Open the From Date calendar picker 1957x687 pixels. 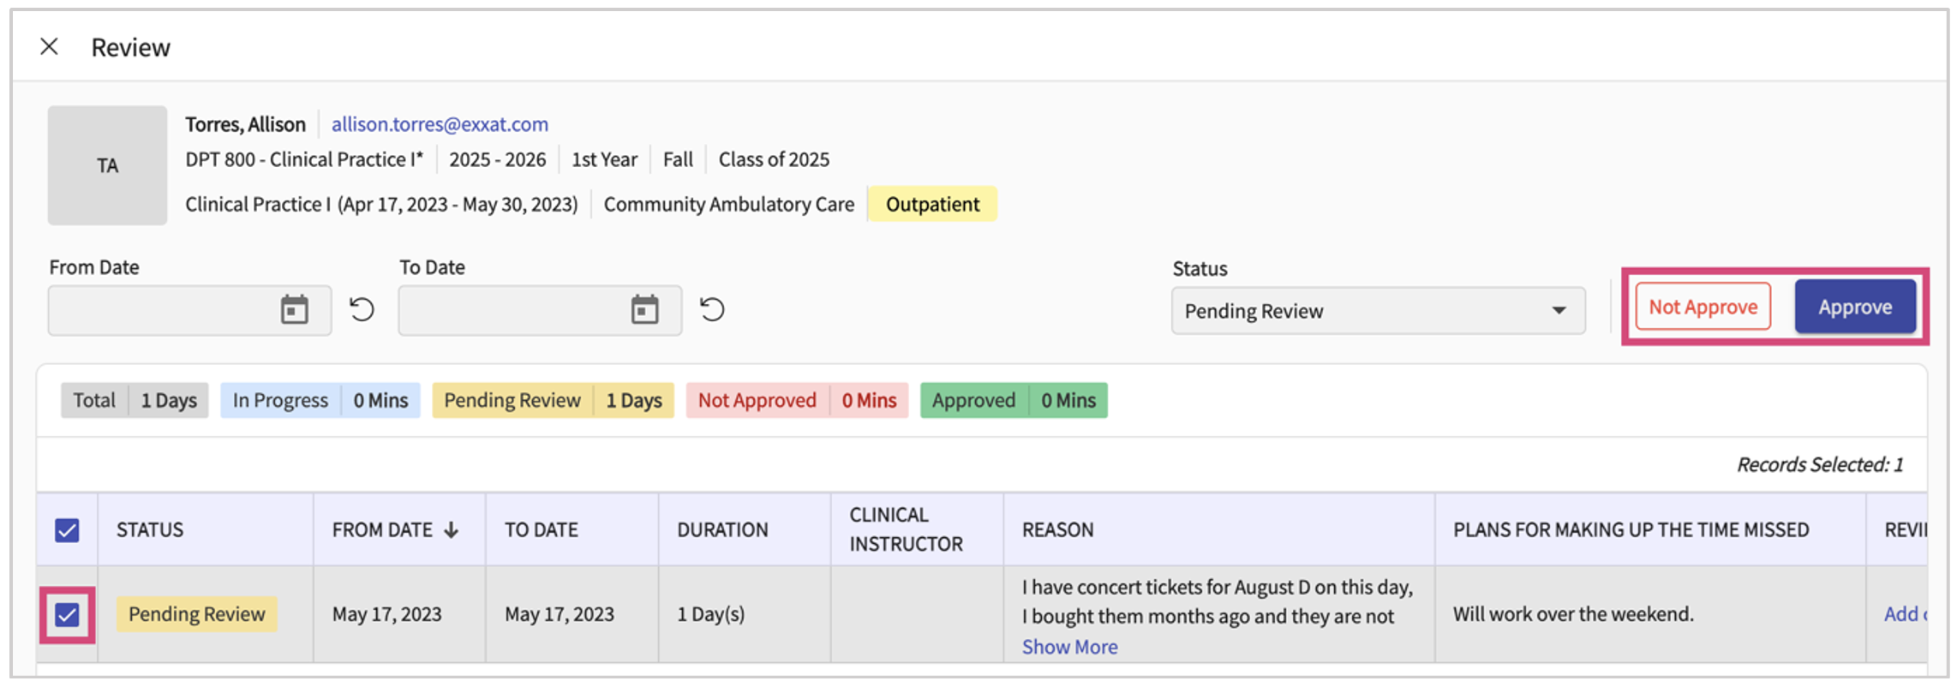coord(294,310)
